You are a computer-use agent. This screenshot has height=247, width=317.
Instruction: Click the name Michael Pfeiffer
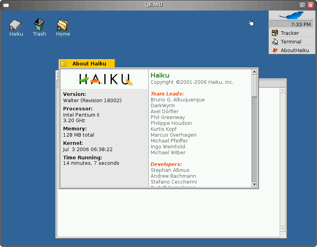(169, 141)
